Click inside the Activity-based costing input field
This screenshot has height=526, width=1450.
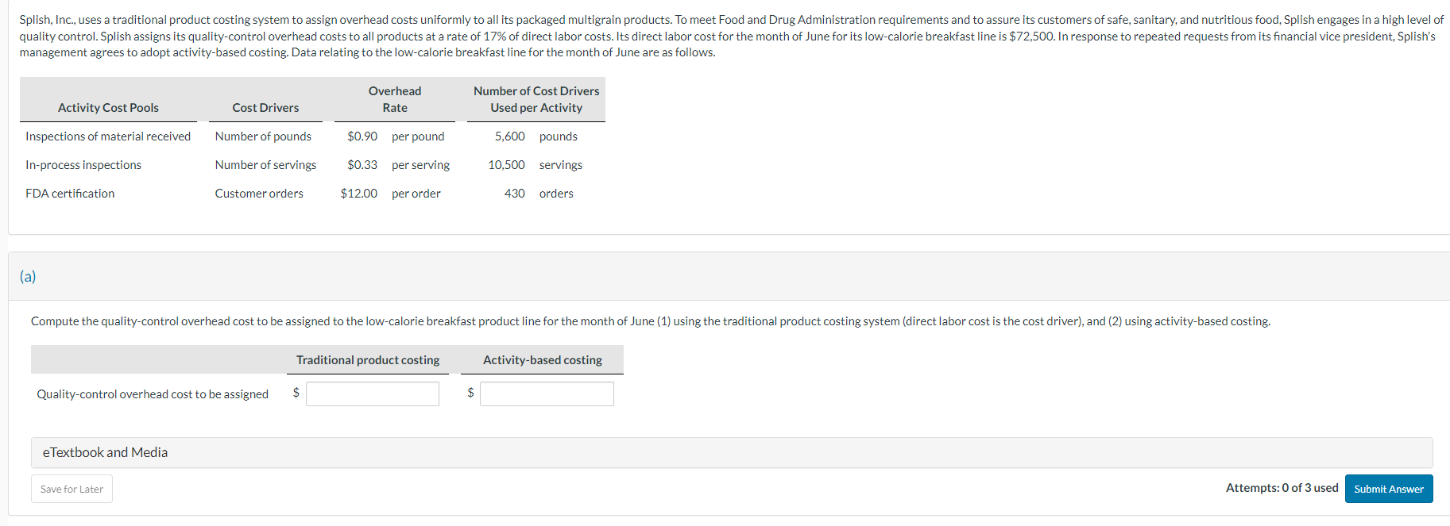click(x=547, y=394)
